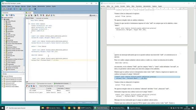
Task: Click the Windows Start button
Action: click(x=2, y=108)
